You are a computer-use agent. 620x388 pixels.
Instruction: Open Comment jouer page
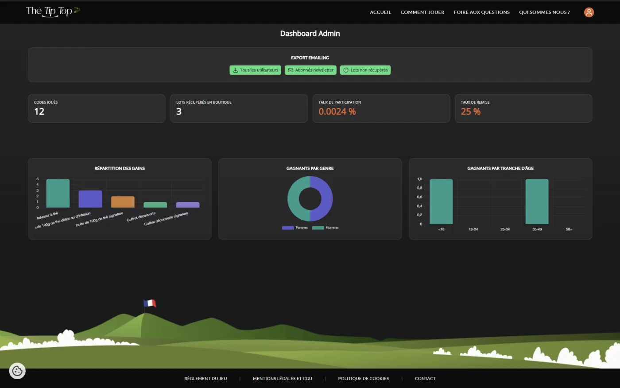pyautogui.click(x=422, y=12)
